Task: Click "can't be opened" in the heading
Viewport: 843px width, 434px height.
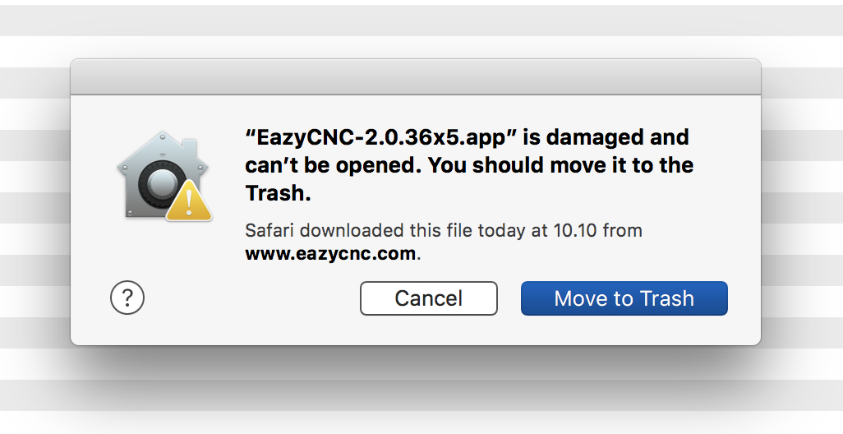Action: coord(332,165)
